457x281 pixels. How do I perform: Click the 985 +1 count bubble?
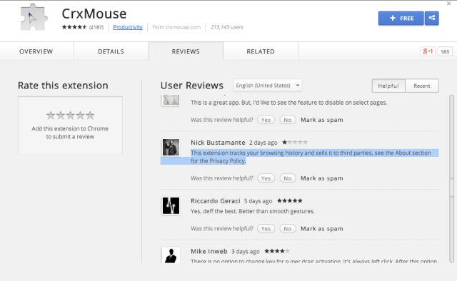(445, 51)
